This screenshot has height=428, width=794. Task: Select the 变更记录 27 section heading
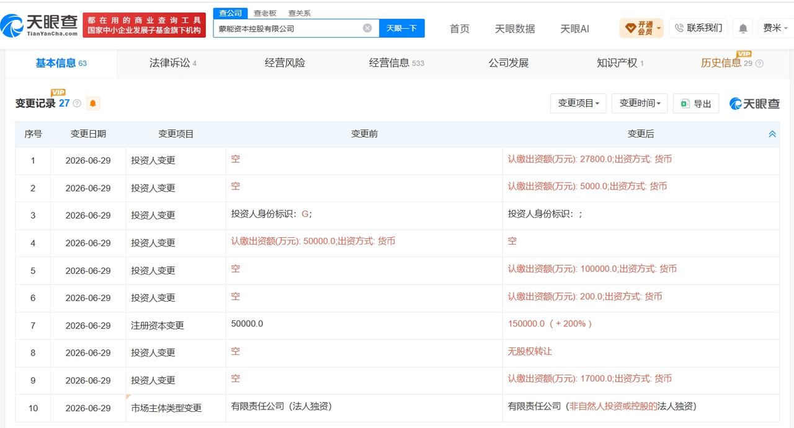coord(42,103)
